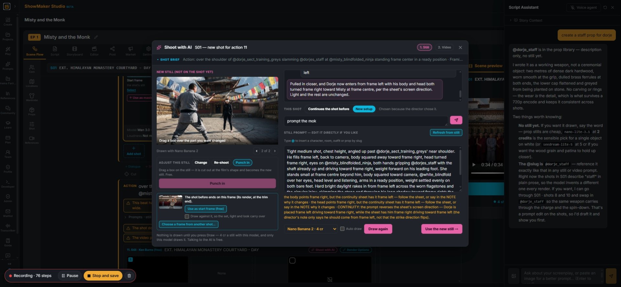The height and width of the screenshot is (287, 621).
Task: Open Prompts in the left sidebar
Action: click(8, 66)
